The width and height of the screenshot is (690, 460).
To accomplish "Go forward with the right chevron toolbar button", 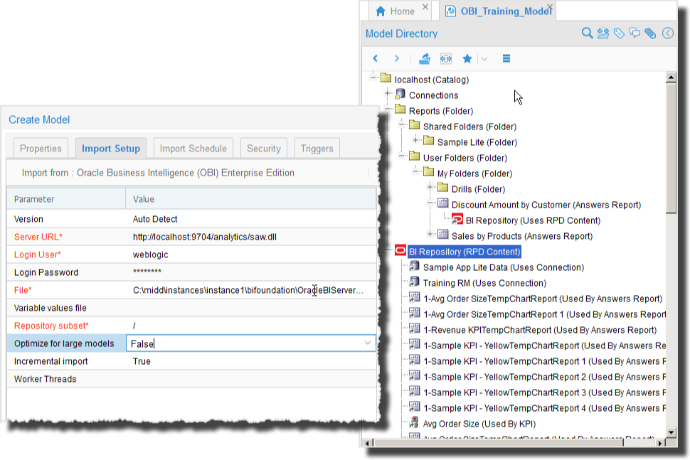I will click(x=397, y=58).
